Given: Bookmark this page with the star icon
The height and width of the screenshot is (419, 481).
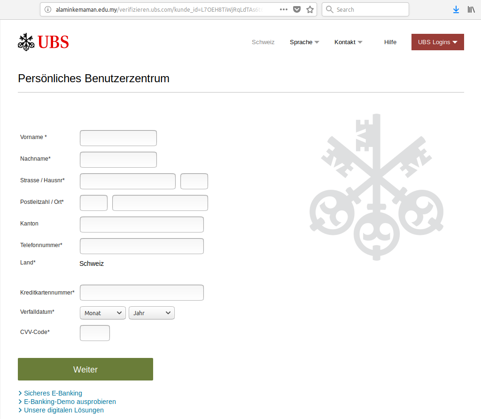Looking at the screenshot, I should coord(310,9).
